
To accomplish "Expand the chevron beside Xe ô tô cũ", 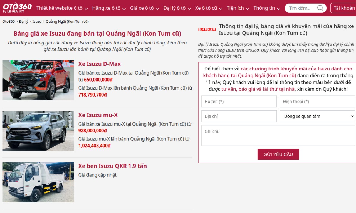I will tap(221, 9).
